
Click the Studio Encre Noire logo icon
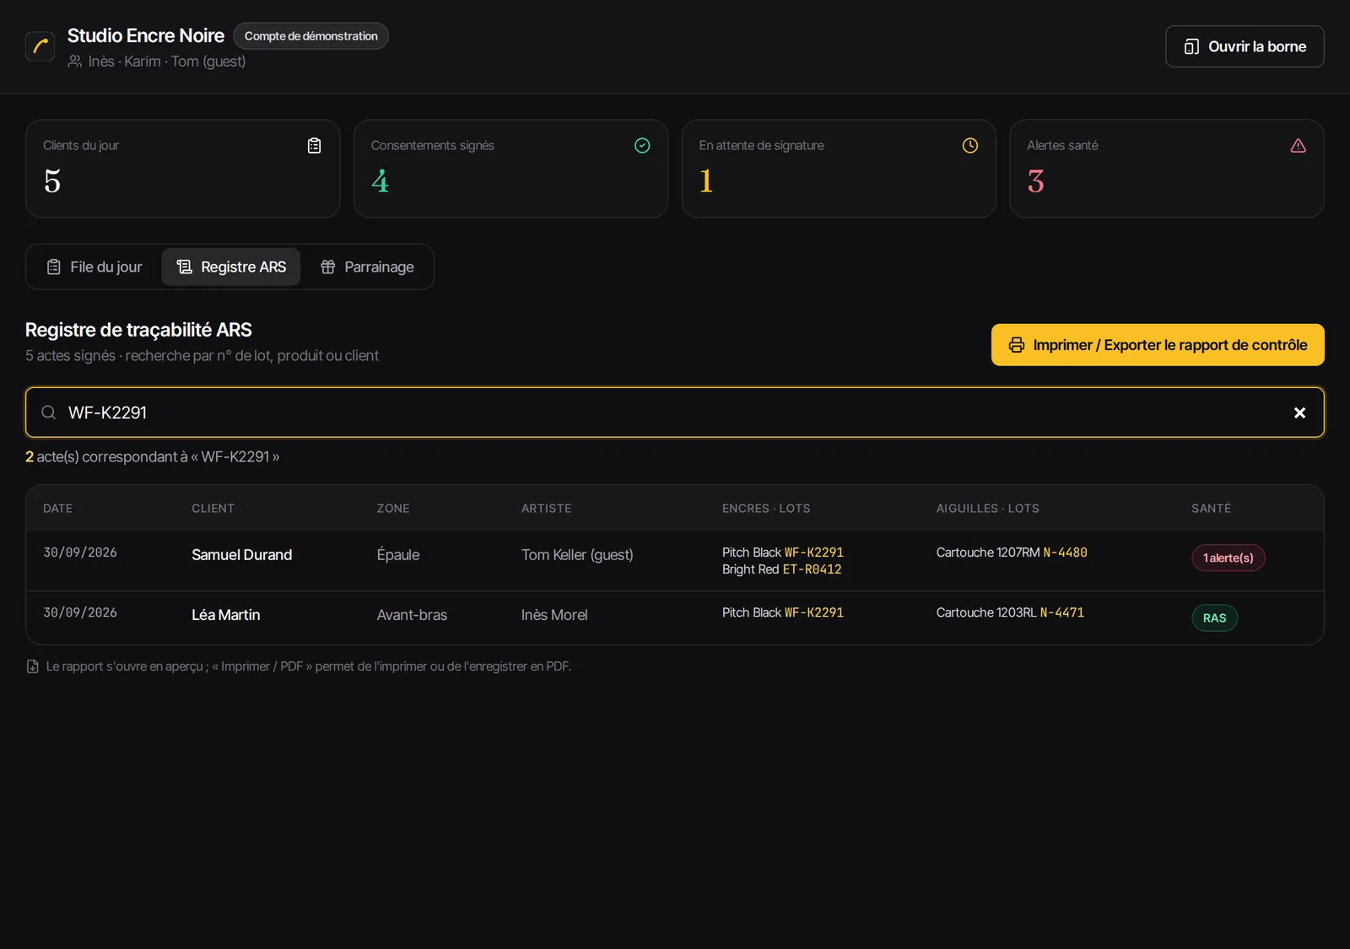click(x=40, y=46)
